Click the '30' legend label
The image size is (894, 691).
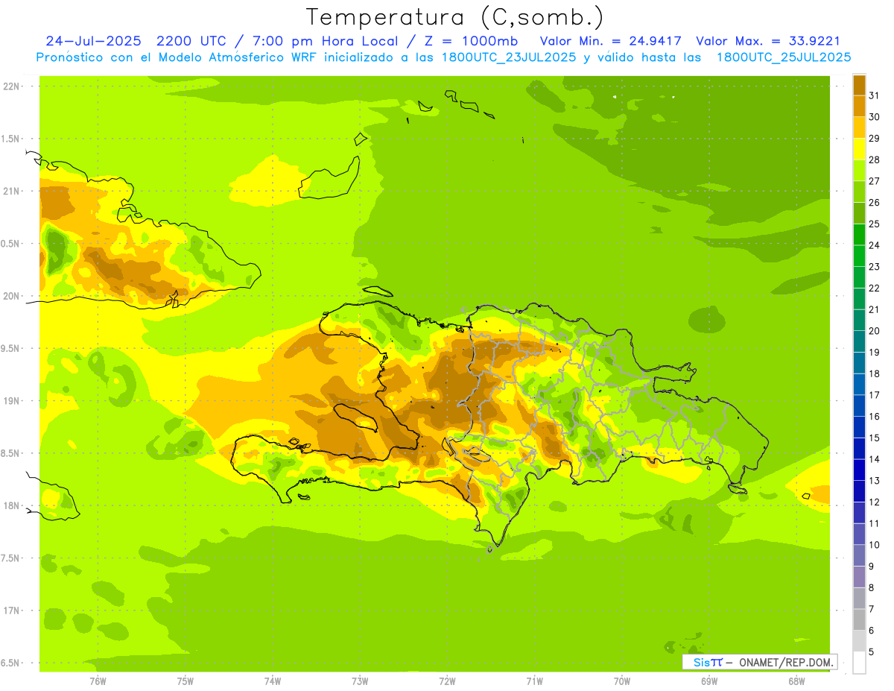pos(875,117)
